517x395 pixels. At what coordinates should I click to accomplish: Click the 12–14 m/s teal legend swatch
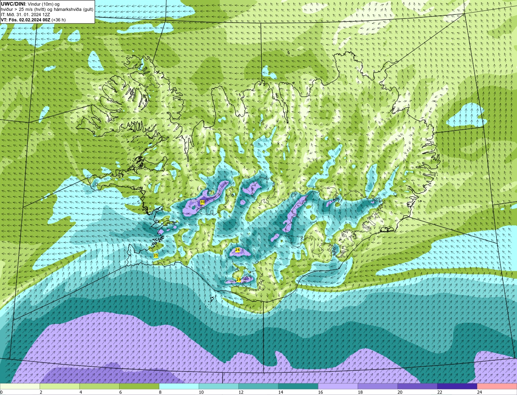coord(259,387)
